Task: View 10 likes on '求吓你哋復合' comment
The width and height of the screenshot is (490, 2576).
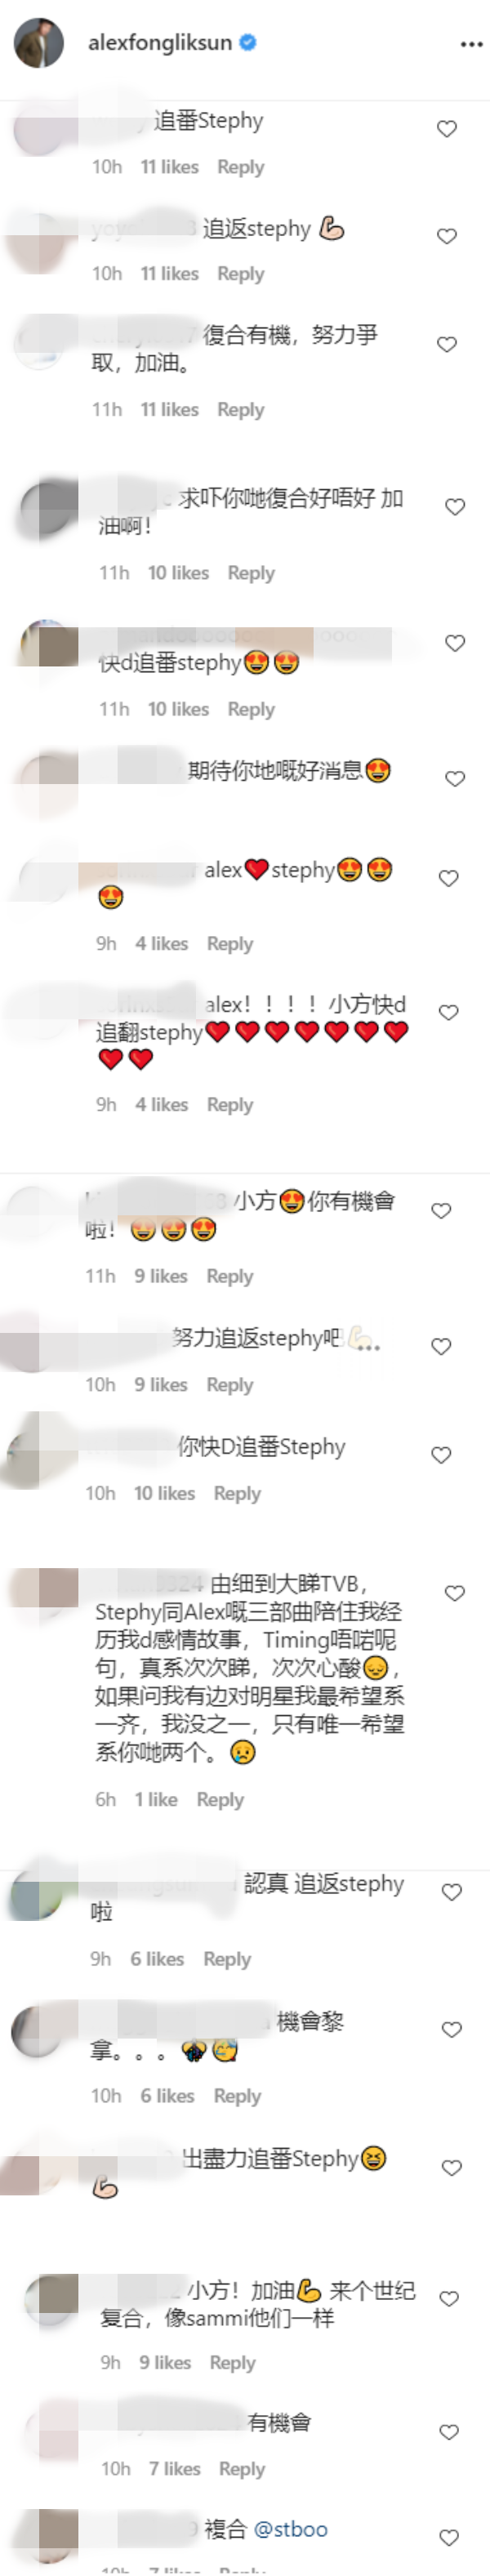Action: (x=178, y=573)
